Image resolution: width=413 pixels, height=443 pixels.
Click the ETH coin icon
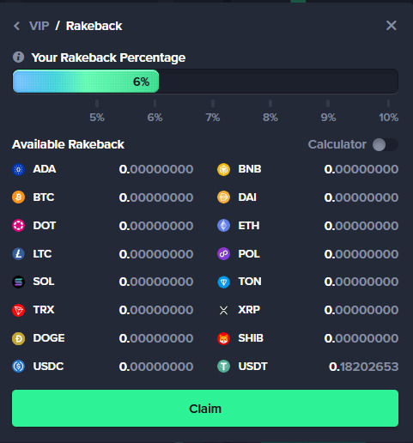(x=223, y=226)
